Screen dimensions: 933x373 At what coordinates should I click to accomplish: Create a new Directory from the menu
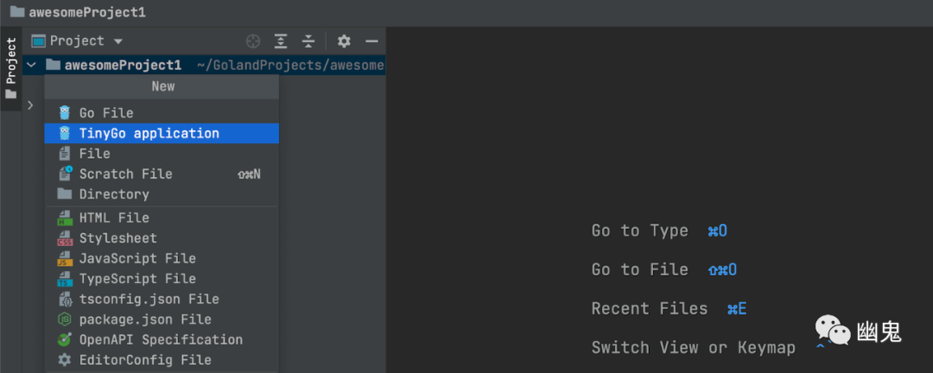[114, 194]
